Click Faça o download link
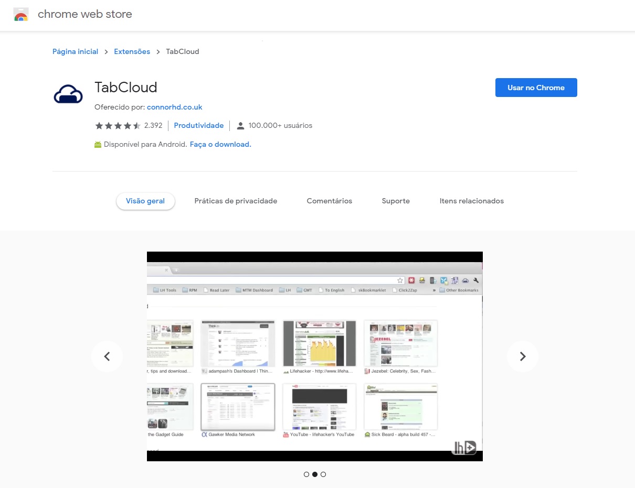 pos(220,144)
